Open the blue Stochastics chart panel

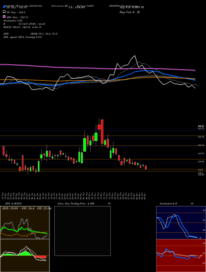181,223
